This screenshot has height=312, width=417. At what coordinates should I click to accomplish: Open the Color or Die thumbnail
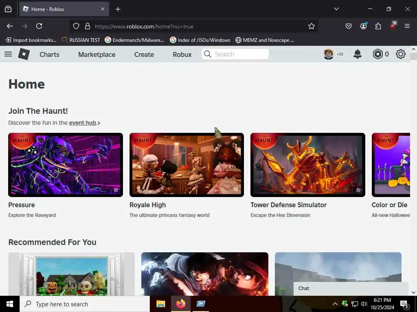pos(391,165)
